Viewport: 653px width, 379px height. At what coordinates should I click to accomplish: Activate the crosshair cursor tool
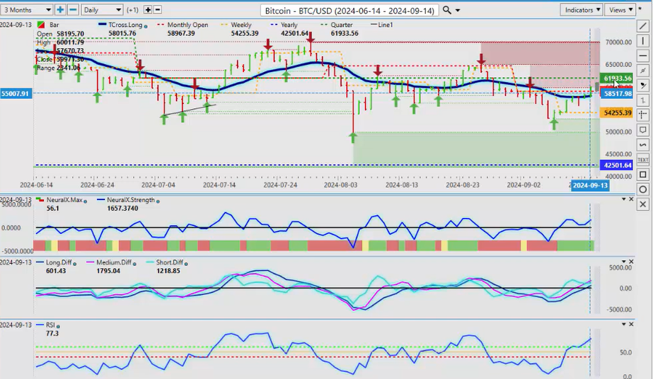642,115
